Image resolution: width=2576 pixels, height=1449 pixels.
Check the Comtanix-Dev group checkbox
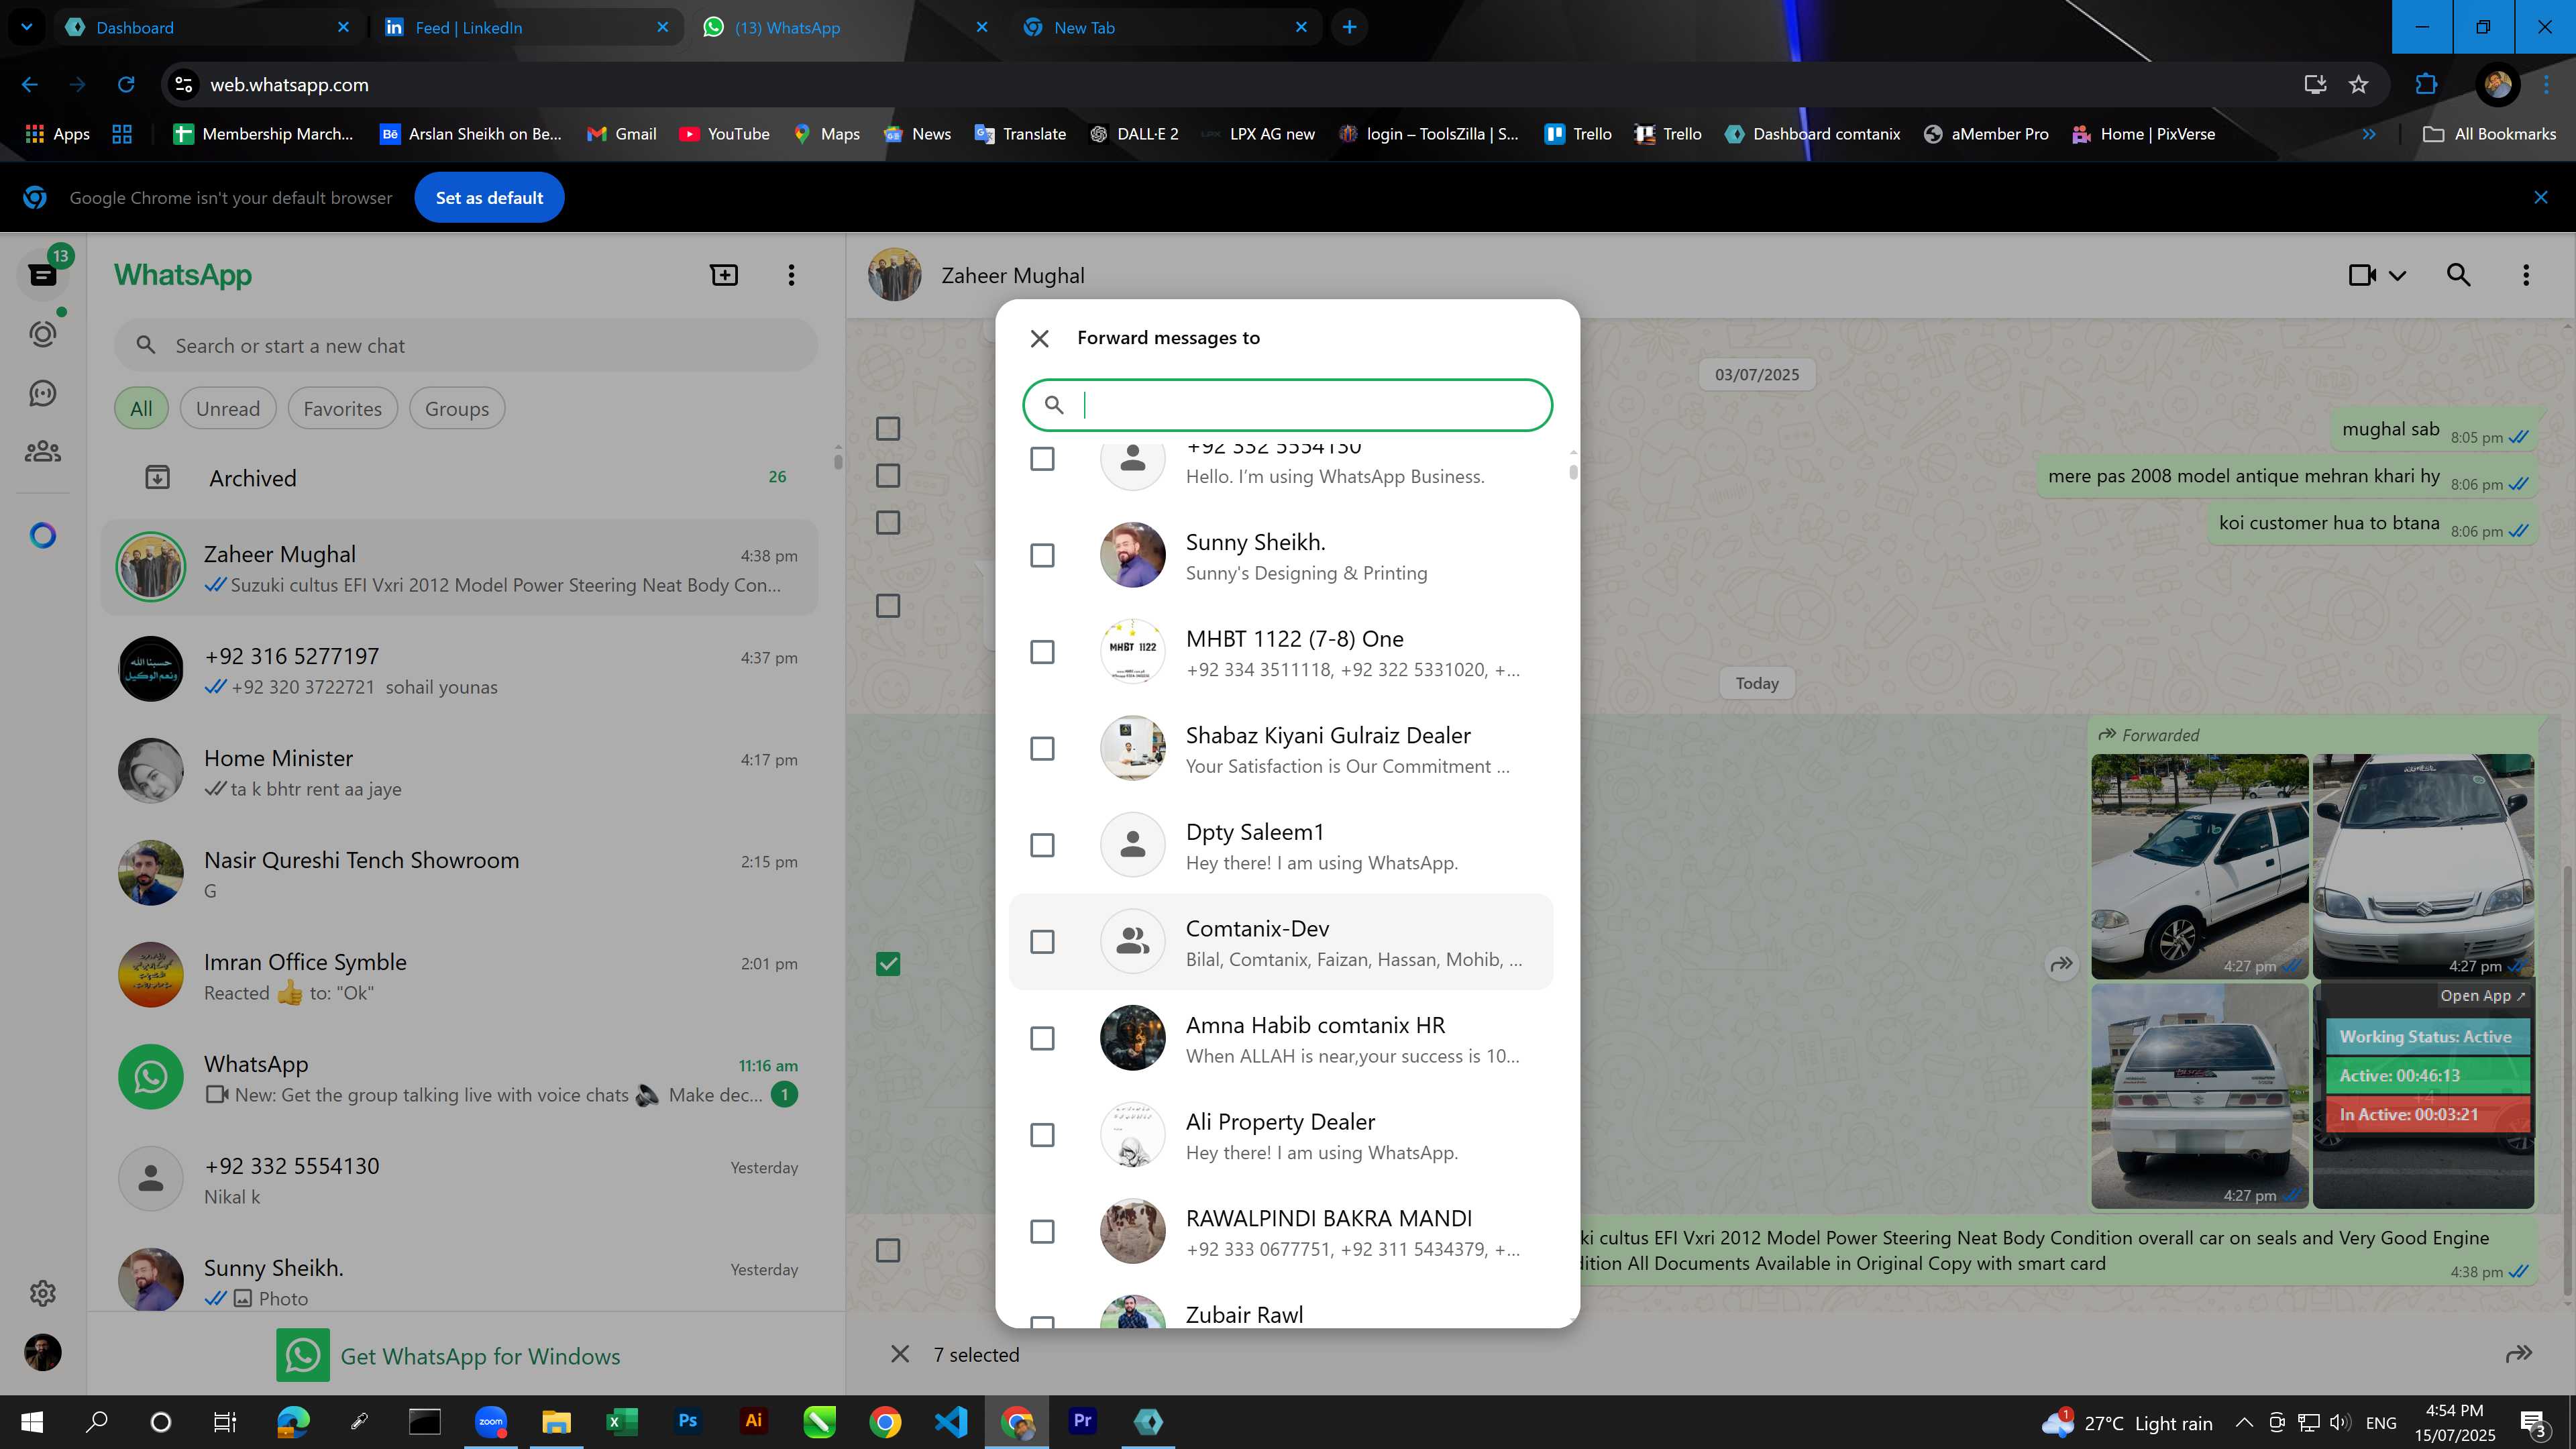tap(1042, 942)
